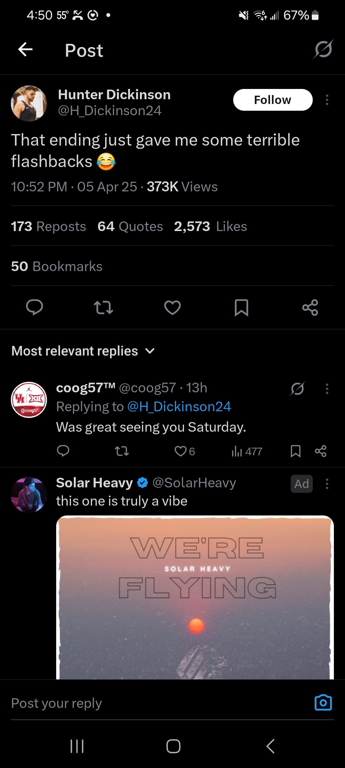345x768 pixels.
Task: View the 2,573 Likes list
Action: point(211,227)
